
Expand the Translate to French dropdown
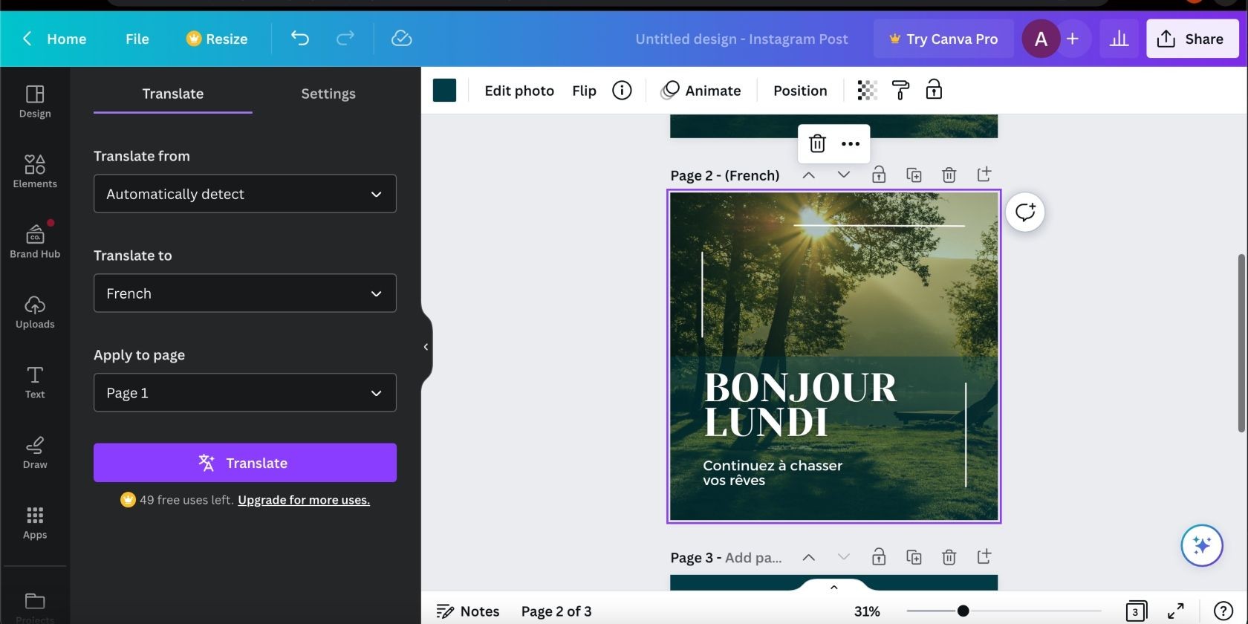tap(245, 293)
